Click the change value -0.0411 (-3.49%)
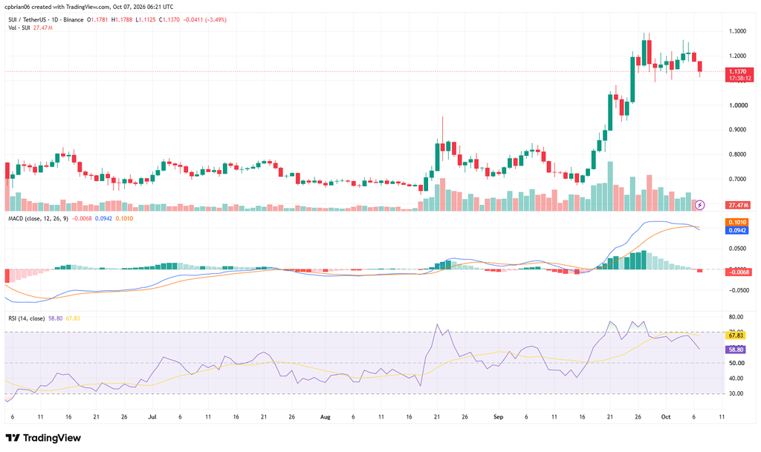This screenshot has width=761, height=452. click(x=205, y=20)
